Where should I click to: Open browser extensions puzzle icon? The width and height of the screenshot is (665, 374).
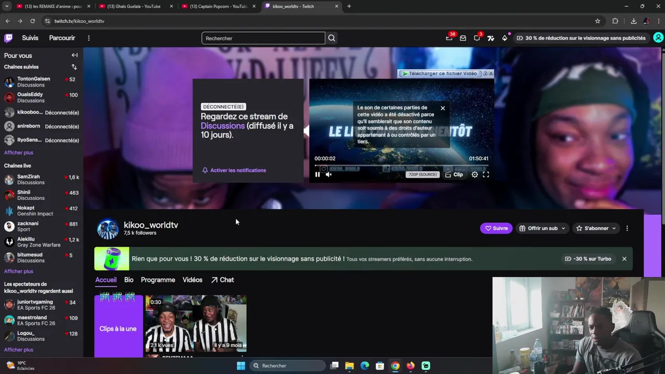pyautogui.click(x=615, y=21)
